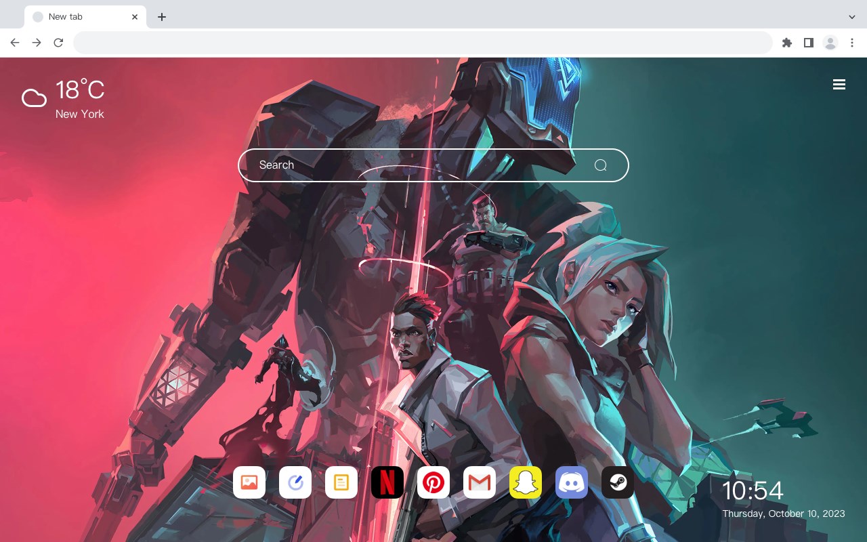Open the Snapchat shortcut icon
The height and width of the screenshot is (542, 867).
[526, 482]
